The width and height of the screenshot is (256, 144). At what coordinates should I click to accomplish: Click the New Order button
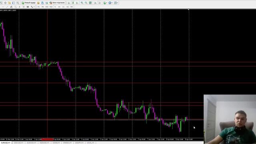click(x=28, y=3)
